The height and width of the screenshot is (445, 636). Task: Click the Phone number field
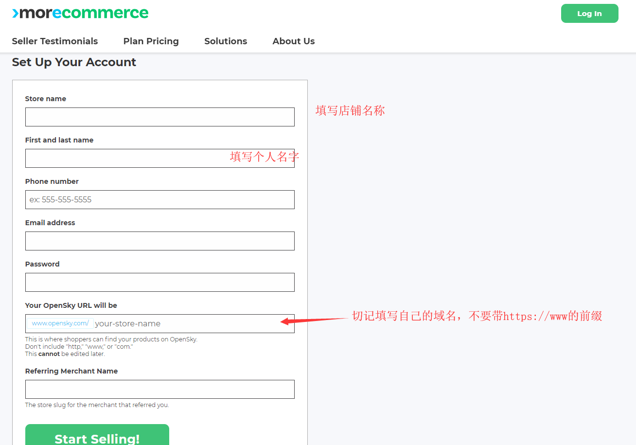pyautogui.click(x=159, y=199)
